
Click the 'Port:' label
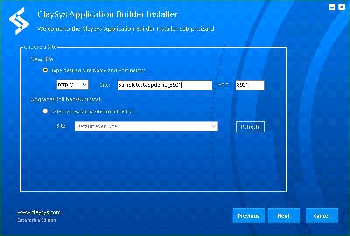coord(224,84)
